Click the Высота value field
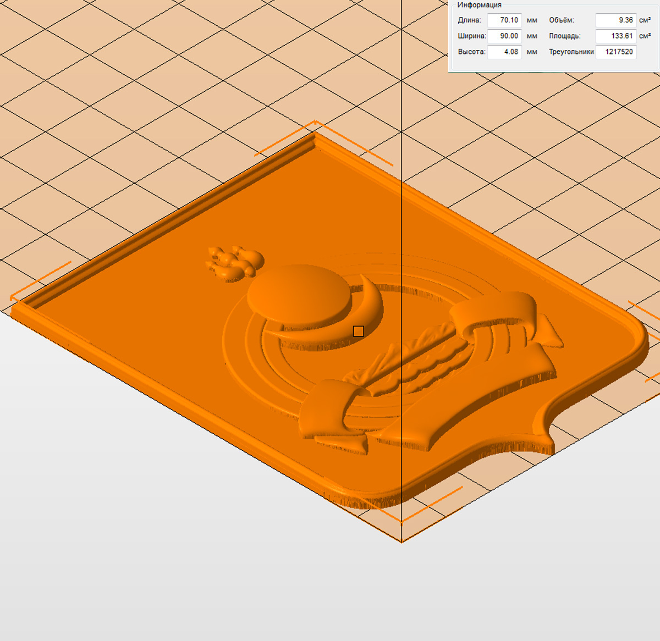Screen dimensions: 660x641 (x=504, y=52)
